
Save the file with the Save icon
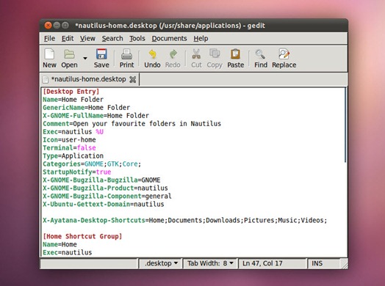point(101,54)
